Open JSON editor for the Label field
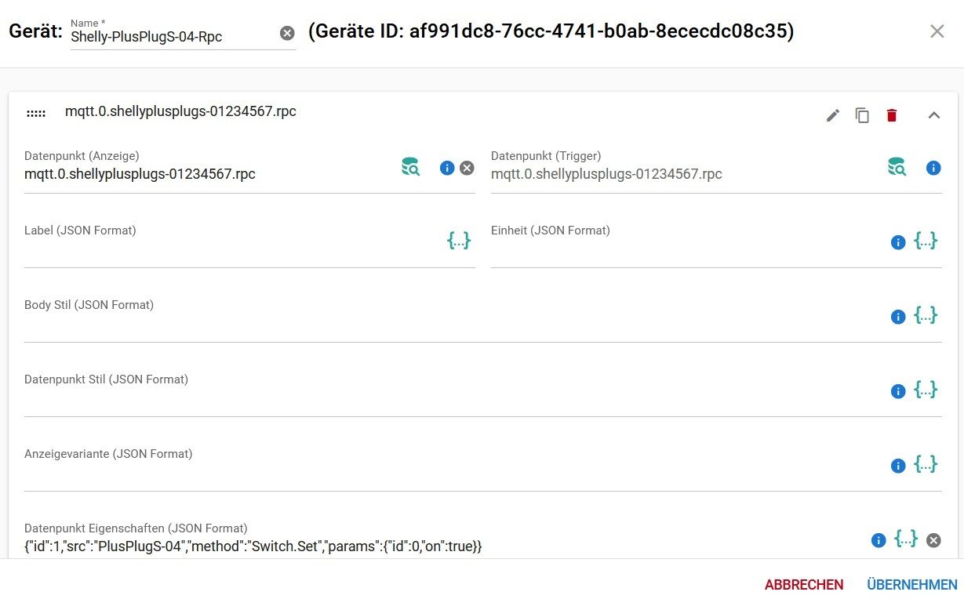Image resolution: width=964 pixels, height=599 pixels. tap(459, 241)
